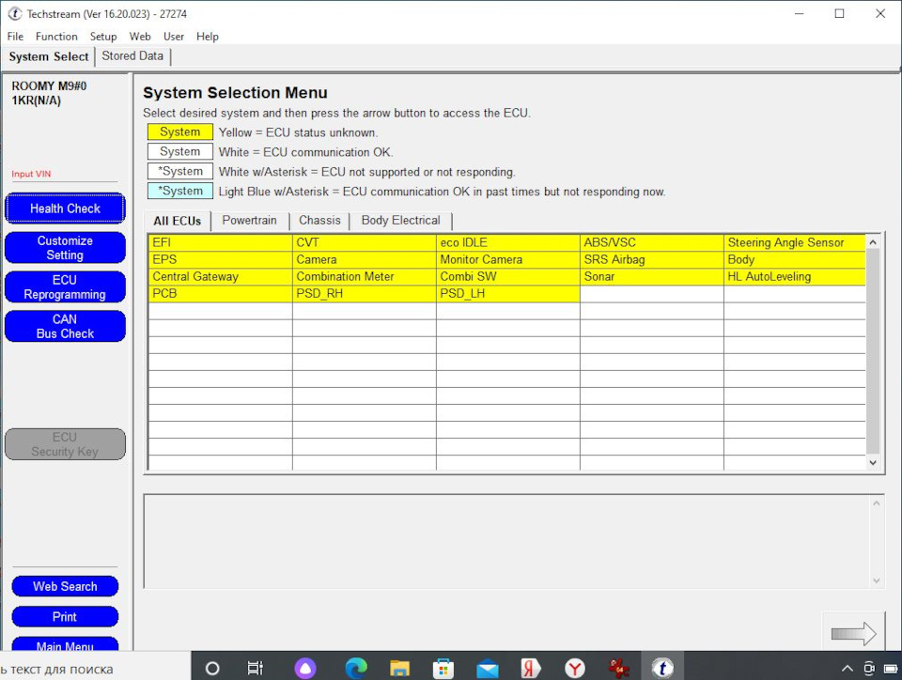
Task: Select the ABS/VSC system cell
Action: 652,242
